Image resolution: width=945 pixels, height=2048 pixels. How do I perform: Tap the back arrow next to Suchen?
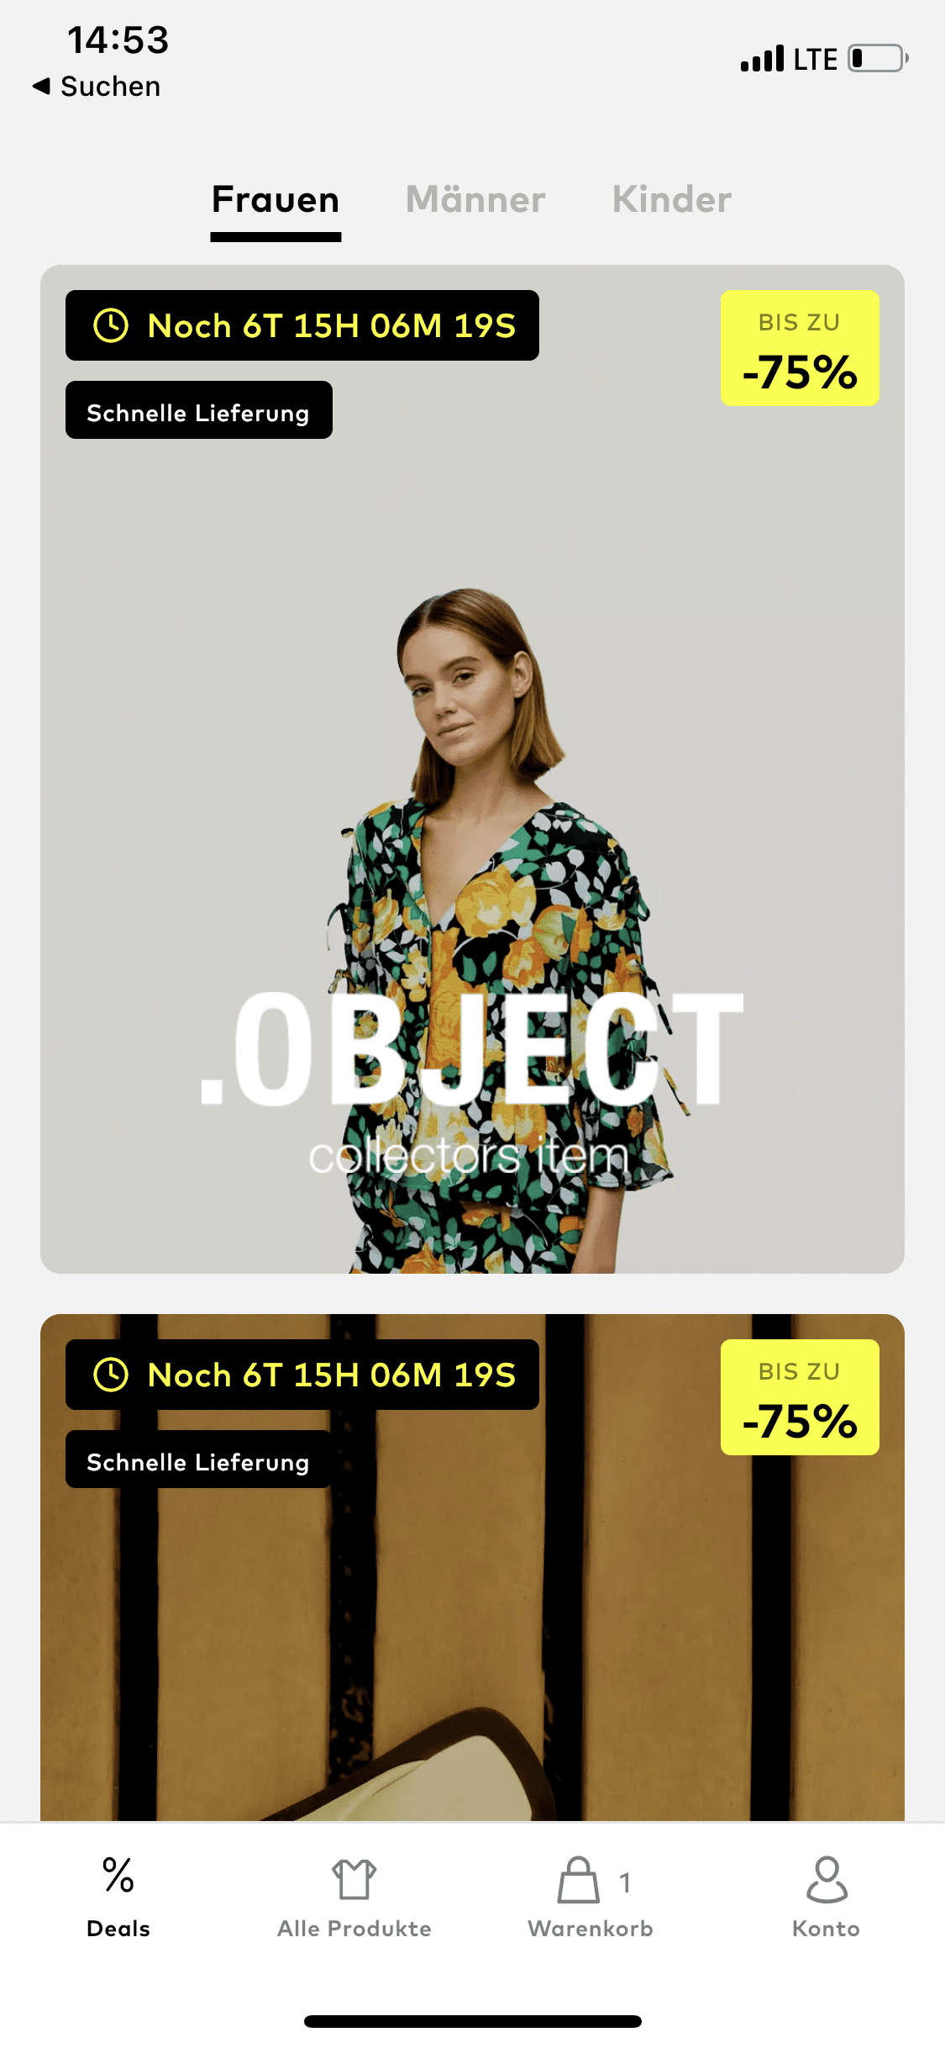point(41,86)
